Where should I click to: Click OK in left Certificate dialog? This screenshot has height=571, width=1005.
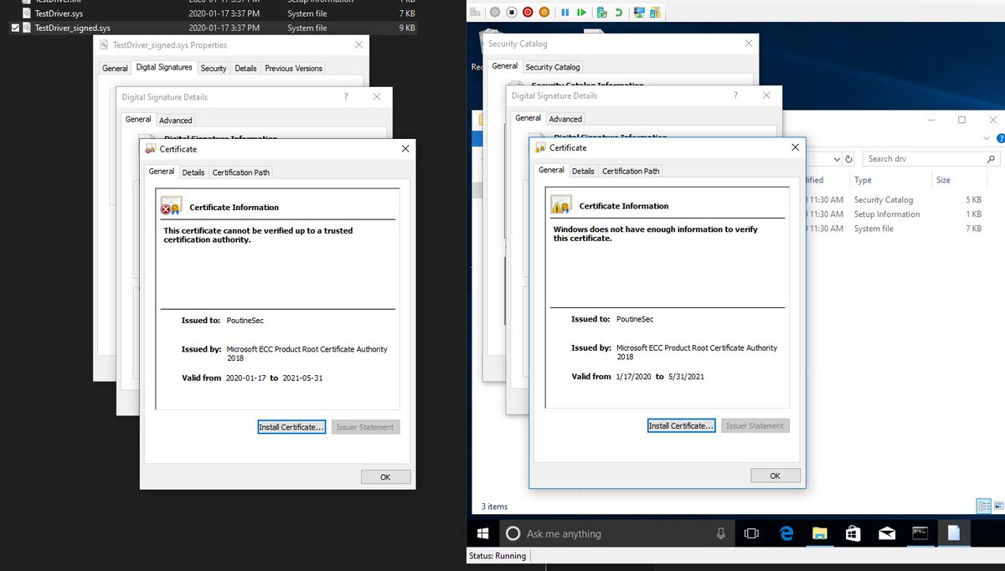[x=385, y=476]
